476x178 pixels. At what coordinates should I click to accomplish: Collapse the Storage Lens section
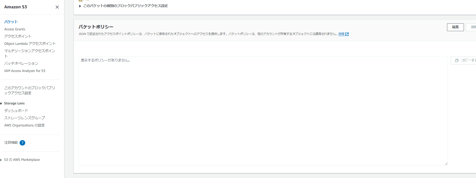coord(1,103)
